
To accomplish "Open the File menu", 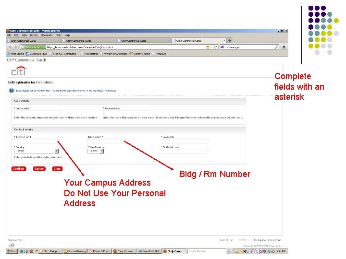I will 9,35.
